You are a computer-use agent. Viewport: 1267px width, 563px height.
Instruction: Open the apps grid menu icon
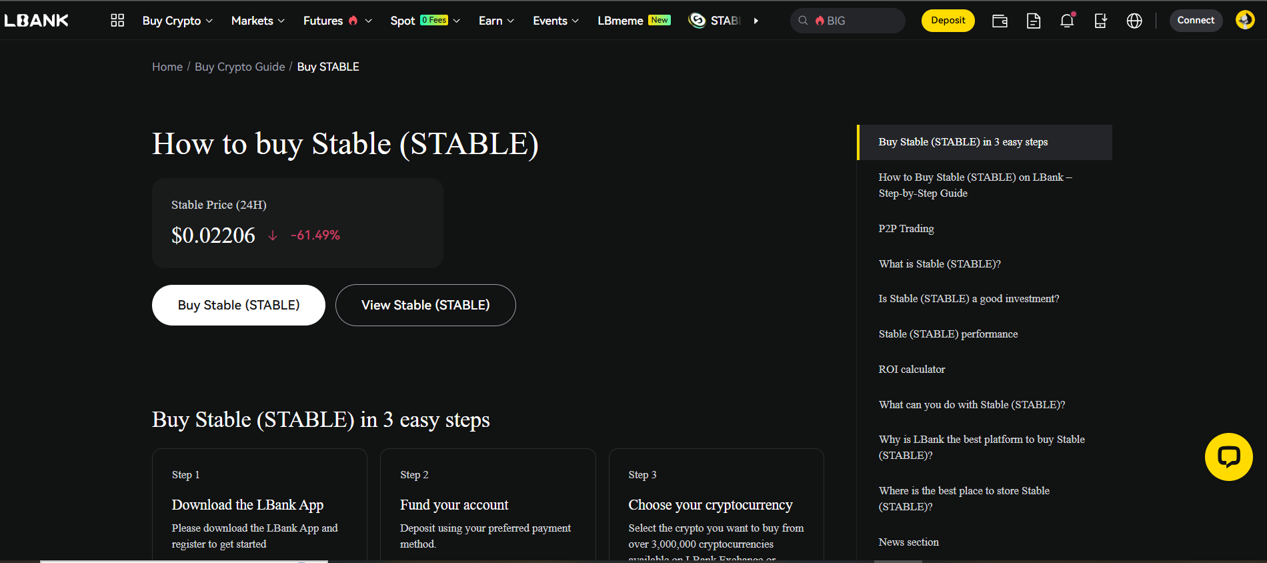[117, 21]
